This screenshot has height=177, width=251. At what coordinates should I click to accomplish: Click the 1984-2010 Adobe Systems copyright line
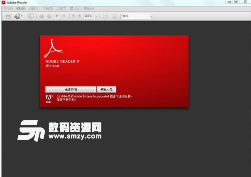(94, 96)
